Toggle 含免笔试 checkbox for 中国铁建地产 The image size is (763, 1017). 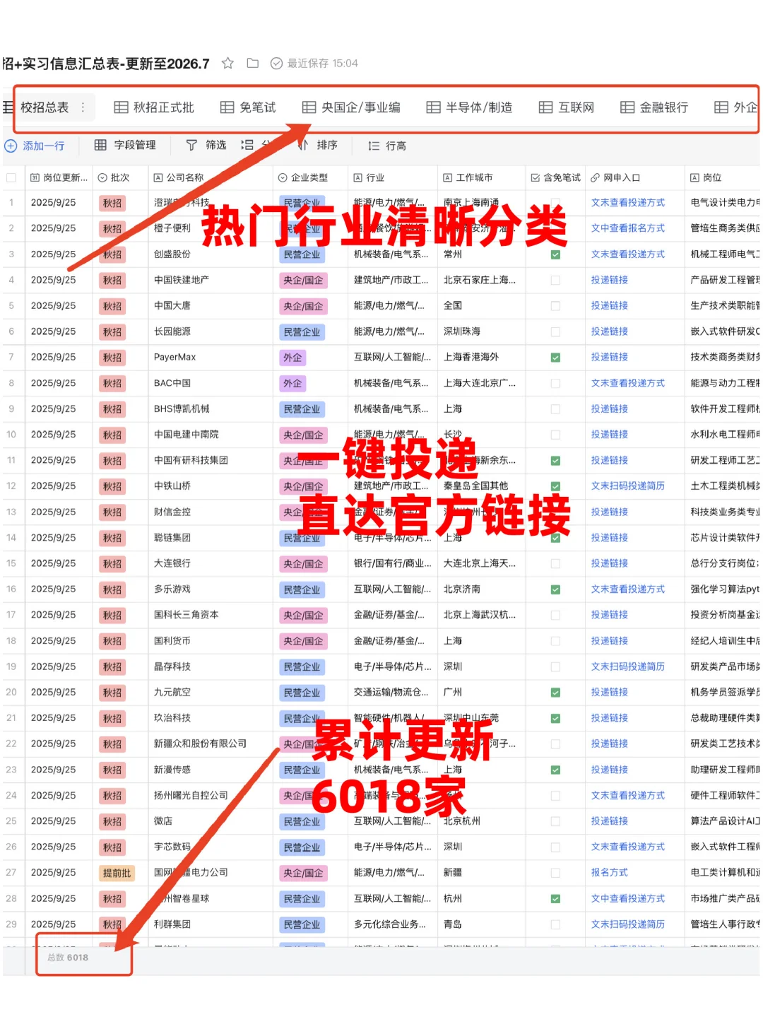555,281
